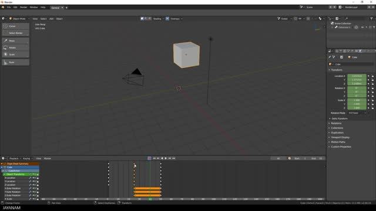Jump to the previous keyframe
This screenshot has height=211, width=376.
click(x=158, y=158)
